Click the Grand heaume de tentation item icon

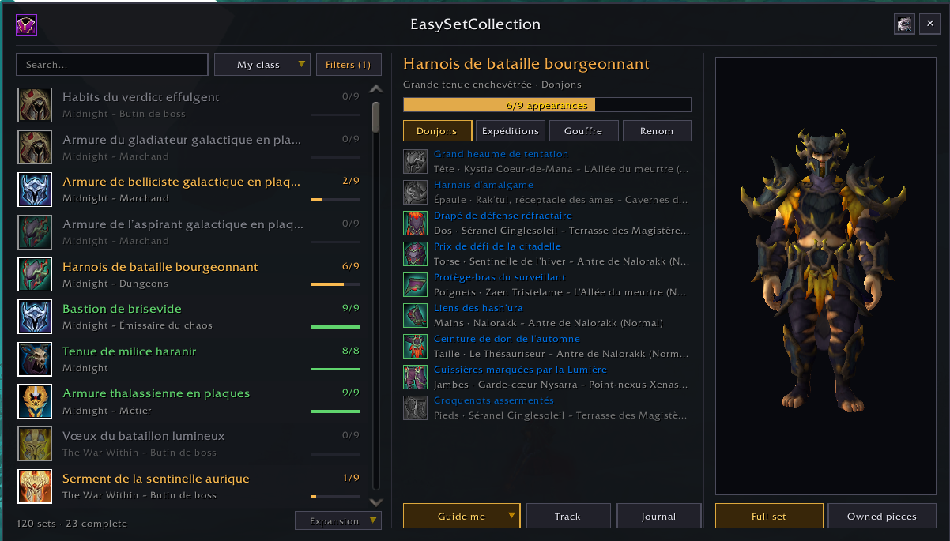tap(416, 162)
